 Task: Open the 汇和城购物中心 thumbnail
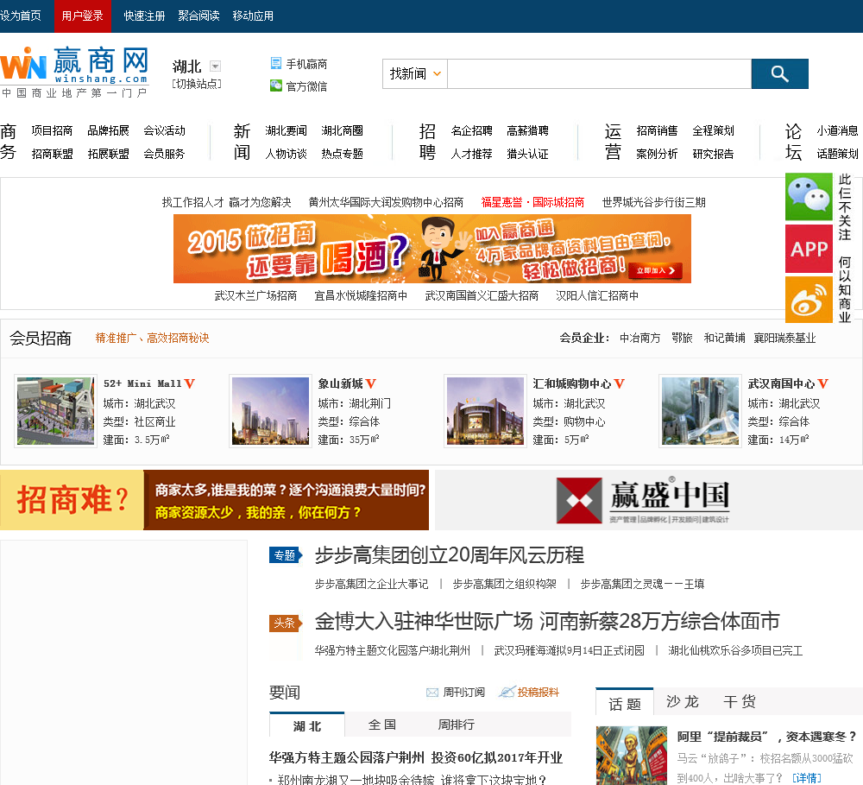click(x=485, y=411)
